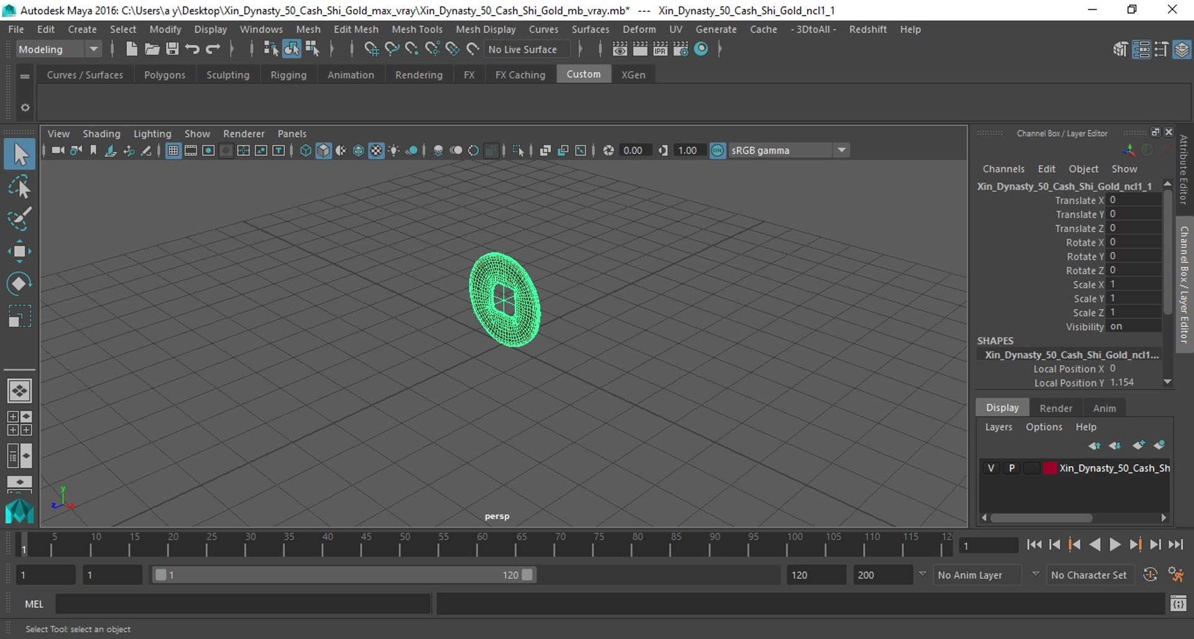Image resolution: width=1194 pixels, height=639 pixels.
Task: Activate the Select tool in toolbox
Action: tap(19, 155)
